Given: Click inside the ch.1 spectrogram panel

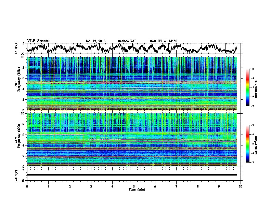Looking at the screenshot, I should pyautogui.click(x=132, y=83).
